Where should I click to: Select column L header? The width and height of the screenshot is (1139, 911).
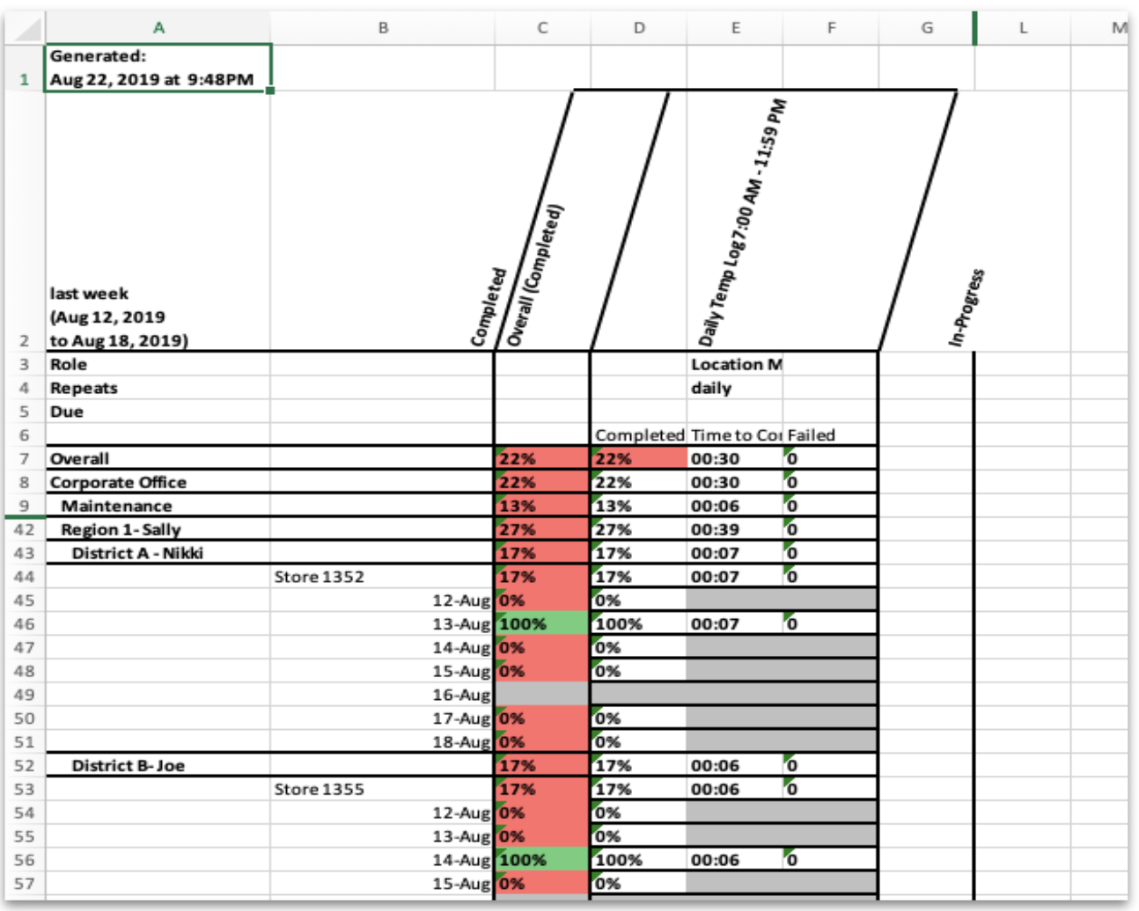(1023, 28)
